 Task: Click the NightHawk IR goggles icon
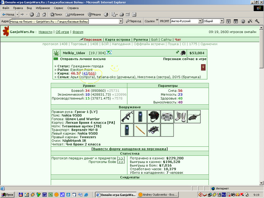pos(154,130)
